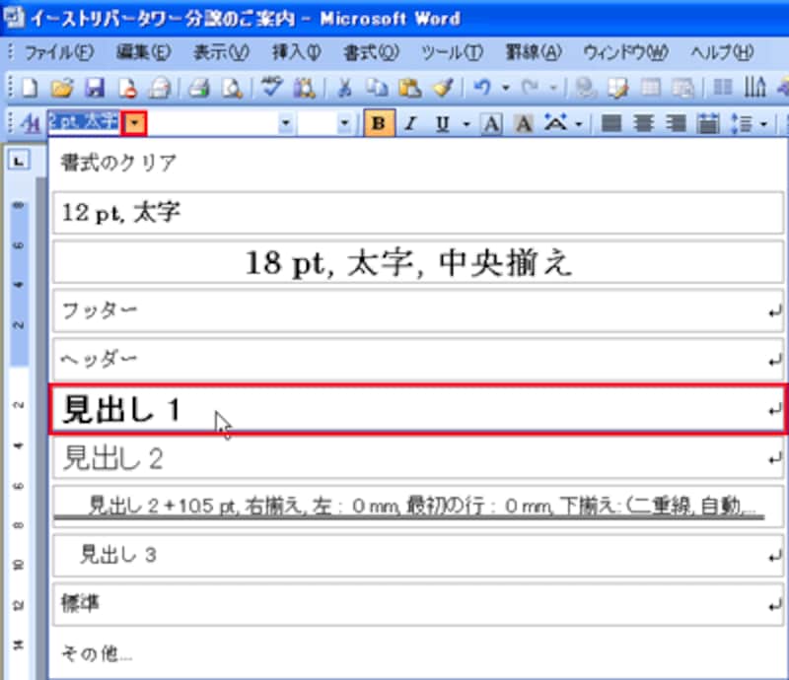This screenshot has height=680, width=789.
Task: Click the Open folder icon
Action: 62,88
